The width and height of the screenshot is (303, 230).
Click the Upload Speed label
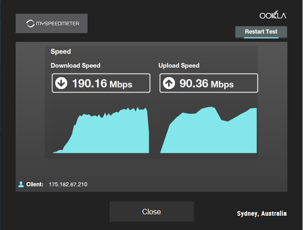pyautogui.click(x=179, y=65)
